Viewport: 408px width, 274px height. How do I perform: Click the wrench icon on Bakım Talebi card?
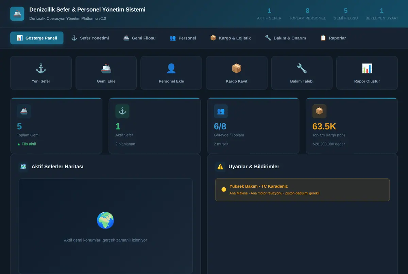click(x=302, y=68)
